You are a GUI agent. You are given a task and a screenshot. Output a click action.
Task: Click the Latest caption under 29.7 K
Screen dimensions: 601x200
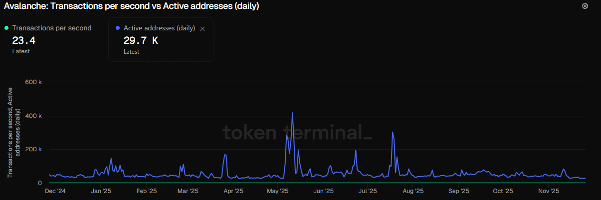(x=132, y=52)
